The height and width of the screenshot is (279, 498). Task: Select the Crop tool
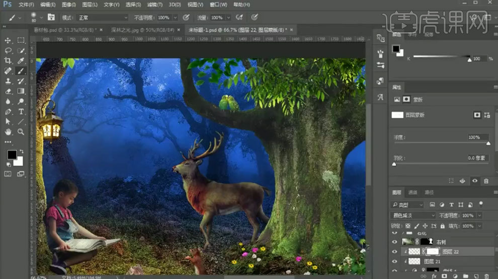pyautogui.click(x=8, y=61)
